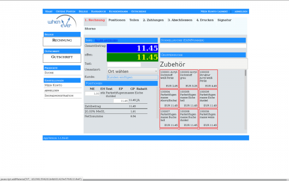289x181 pixels.
Task: Click the product list scrollbar
Action: click(x=245, y=99)
